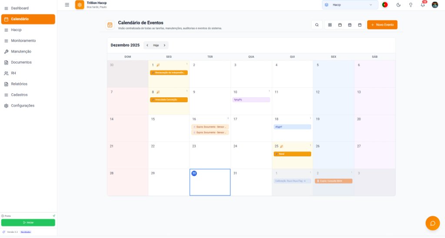This screenshot has width=445, height=238.
Task: Open the December 1 holiday event
Action: point(169,73)
